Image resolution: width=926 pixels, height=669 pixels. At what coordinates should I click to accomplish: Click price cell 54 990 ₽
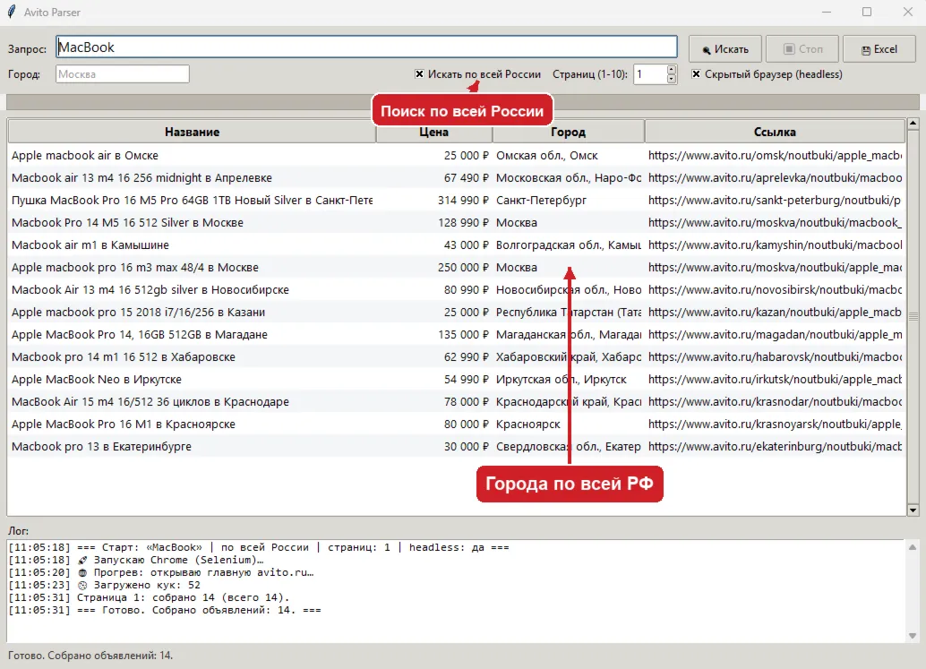click(466, 380)
